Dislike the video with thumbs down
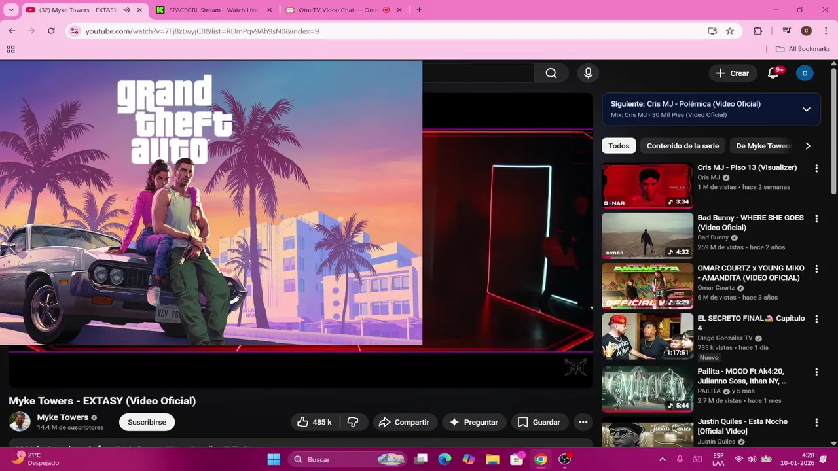The image size is (838, 471). click(353, 422)
